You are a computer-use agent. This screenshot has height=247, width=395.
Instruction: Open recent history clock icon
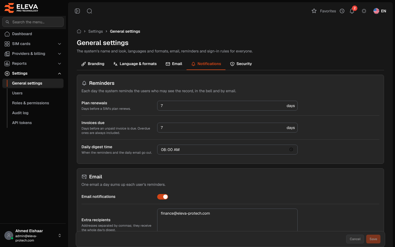click(342, 11)
